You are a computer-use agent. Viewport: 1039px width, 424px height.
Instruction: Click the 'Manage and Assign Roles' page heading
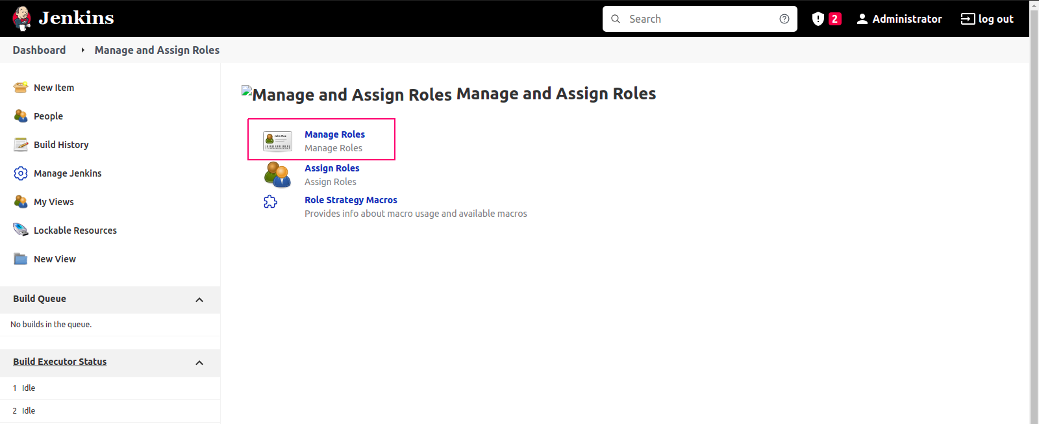[556, 94]
